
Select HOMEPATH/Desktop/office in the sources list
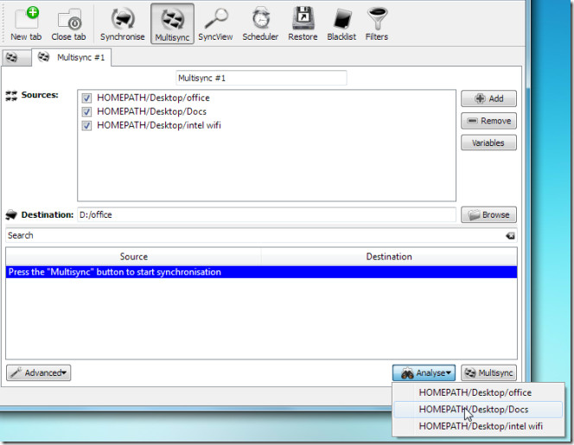[x=153, y=98]
